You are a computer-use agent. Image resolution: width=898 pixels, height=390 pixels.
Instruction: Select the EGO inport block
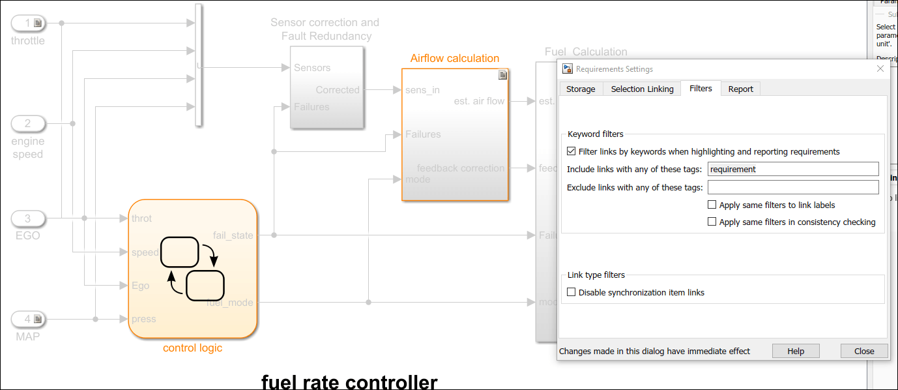[28, 218]
